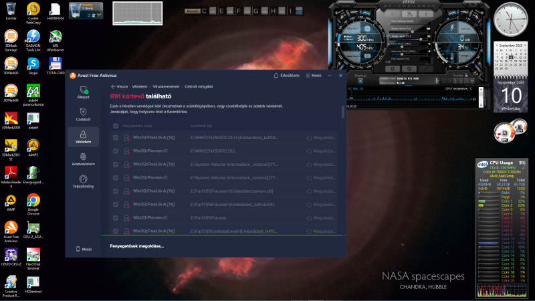
Task: Open Afterburner settings gear button
Action: tap(393, 69)
